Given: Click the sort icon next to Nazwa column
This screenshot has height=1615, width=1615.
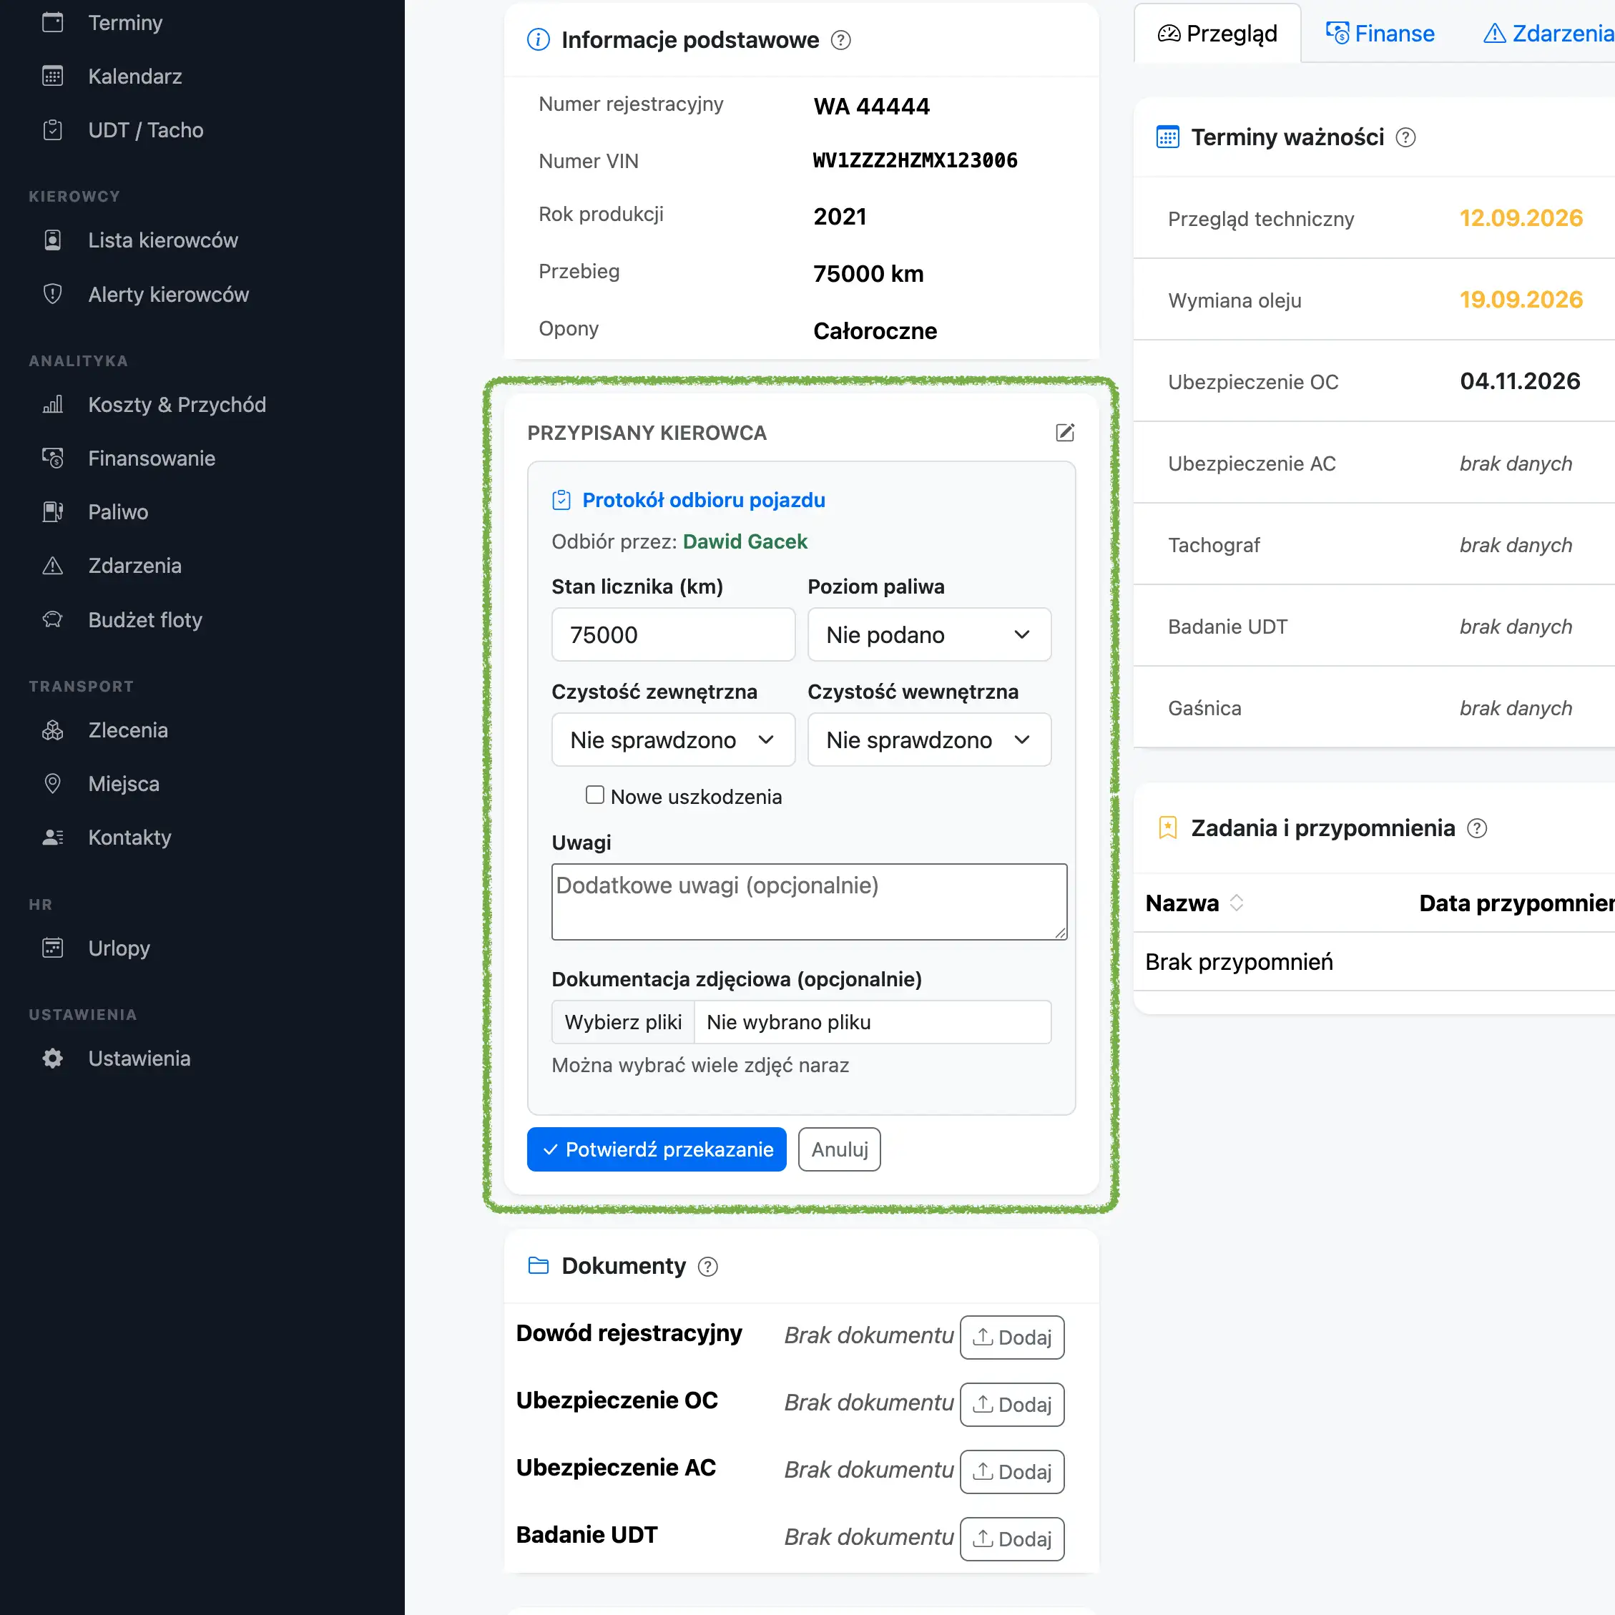Looking at the screenshot, I should click(1237, 903).
